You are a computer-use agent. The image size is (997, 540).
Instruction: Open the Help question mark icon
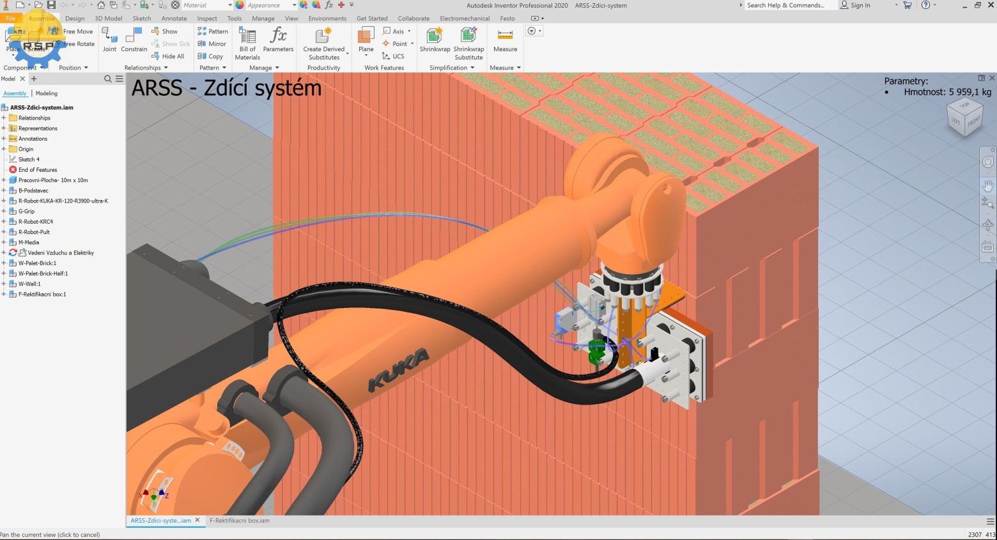tap(925, 5)
